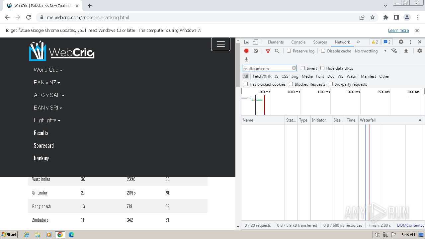This screenshot has width=425, height=239.
Task: Open network search magnifier
Action: (x=277, y=51)
